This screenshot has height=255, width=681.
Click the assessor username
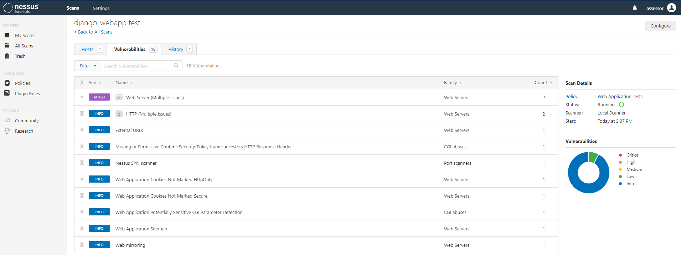655,8
